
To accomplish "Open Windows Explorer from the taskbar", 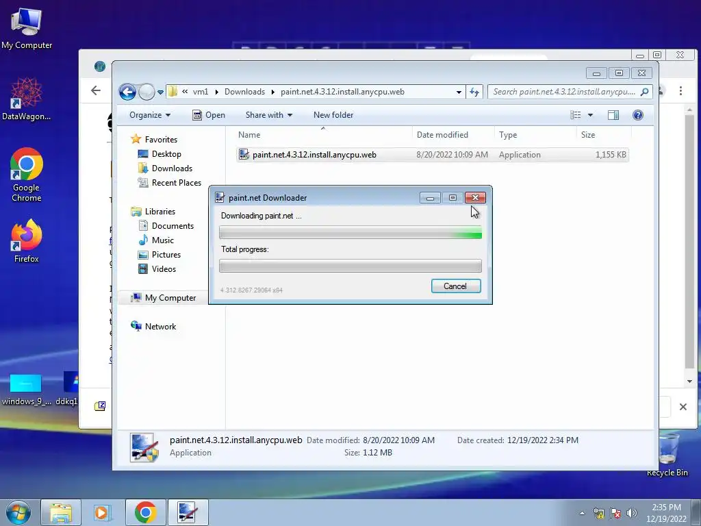I will click(61, 512).
